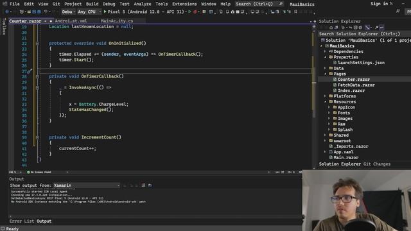Open the Extensions menu
The height and width of the screenshot is (231, 411).
pyautogui.click(x=184, y=4)
